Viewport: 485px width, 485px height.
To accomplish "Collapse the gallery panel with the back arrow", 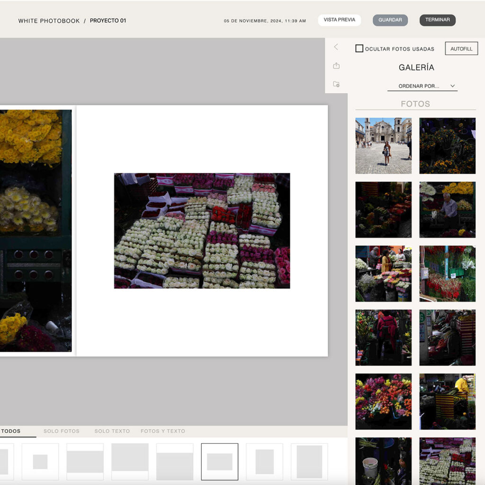I will (336, 47).
